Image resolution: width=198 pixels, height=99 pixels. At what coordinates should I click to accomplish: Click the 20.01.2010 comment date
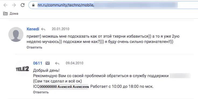coord(61,29)
